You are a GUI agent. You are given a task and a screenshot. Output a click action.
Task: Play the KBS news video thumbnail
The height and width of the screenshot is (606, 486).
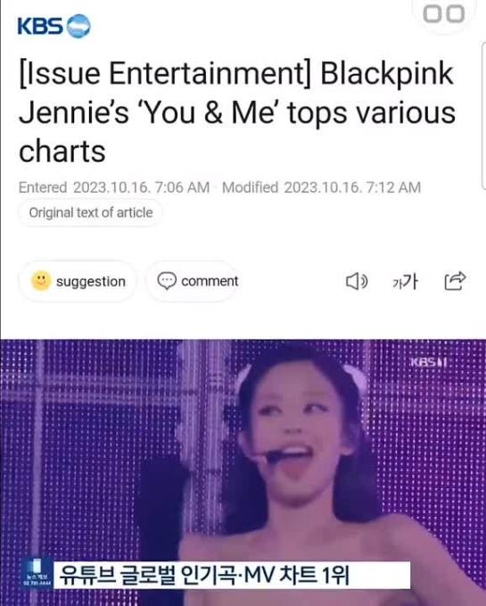pyautogui.click(x=243, y=473)
